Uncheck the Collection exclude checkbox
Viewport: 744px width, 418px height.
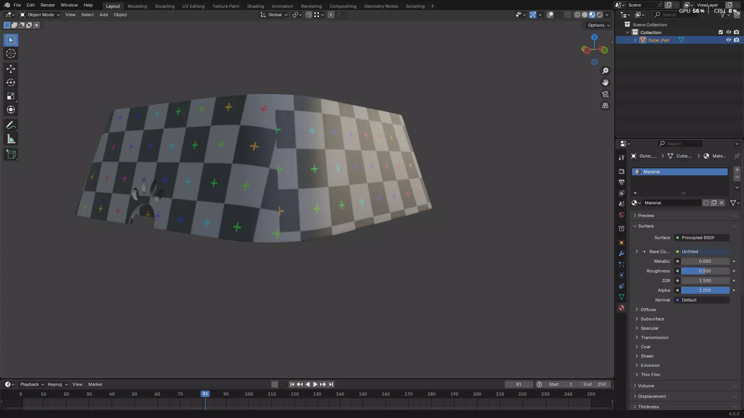click(x=721, y=33)
